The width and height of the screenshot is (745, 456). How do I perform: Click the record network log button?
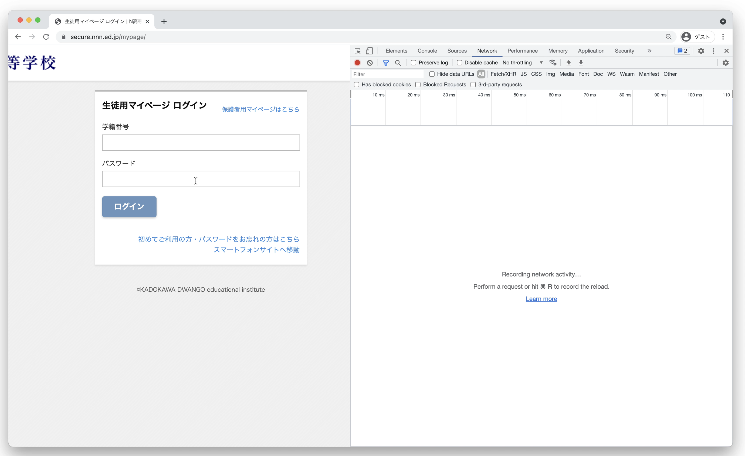(357, 63)
